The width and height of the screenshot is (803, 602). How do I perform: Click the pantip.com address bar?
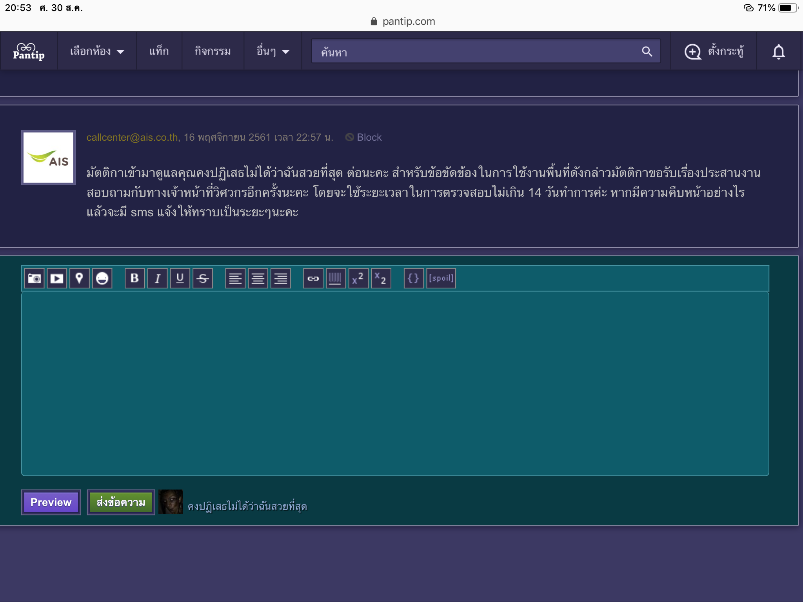coord(403,21)
